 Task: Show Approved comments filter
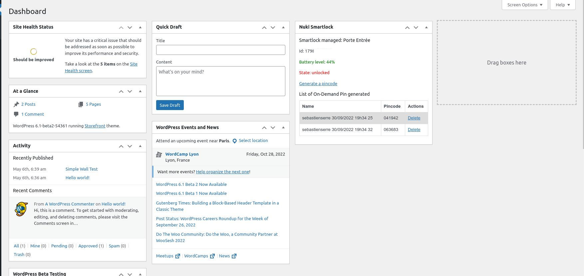(88, 246)
